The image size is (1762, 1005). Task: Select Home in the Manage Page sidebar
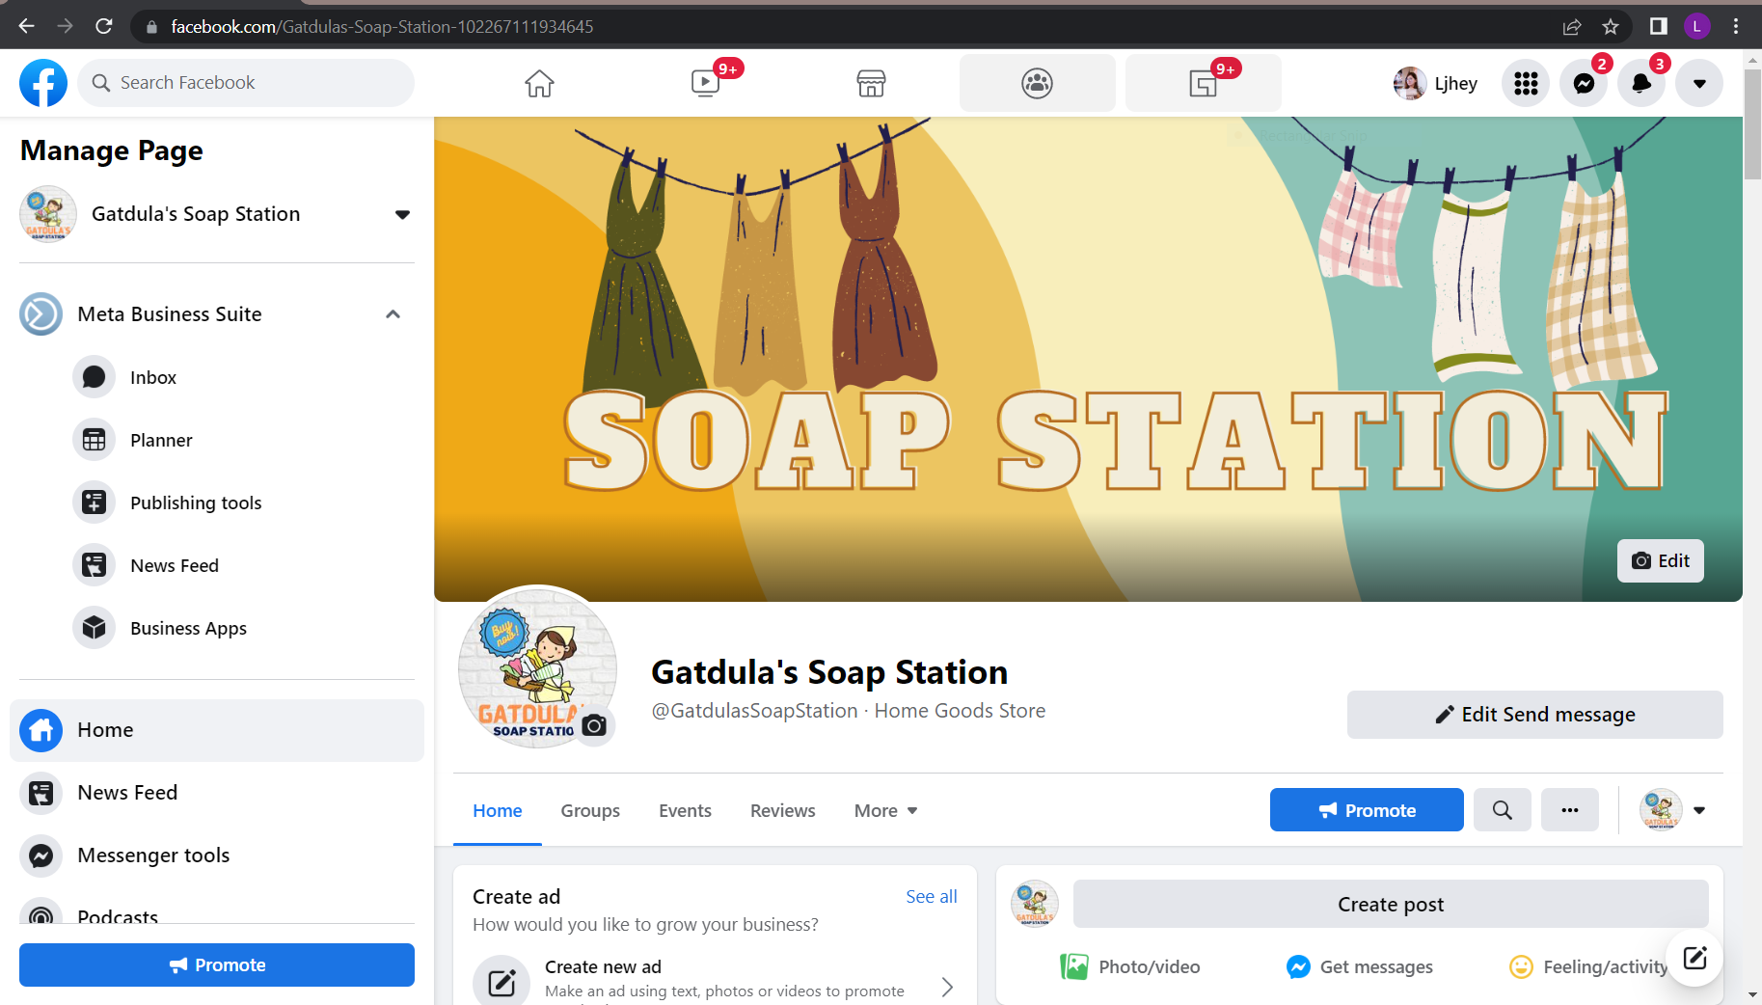click(x=217, y=730)
